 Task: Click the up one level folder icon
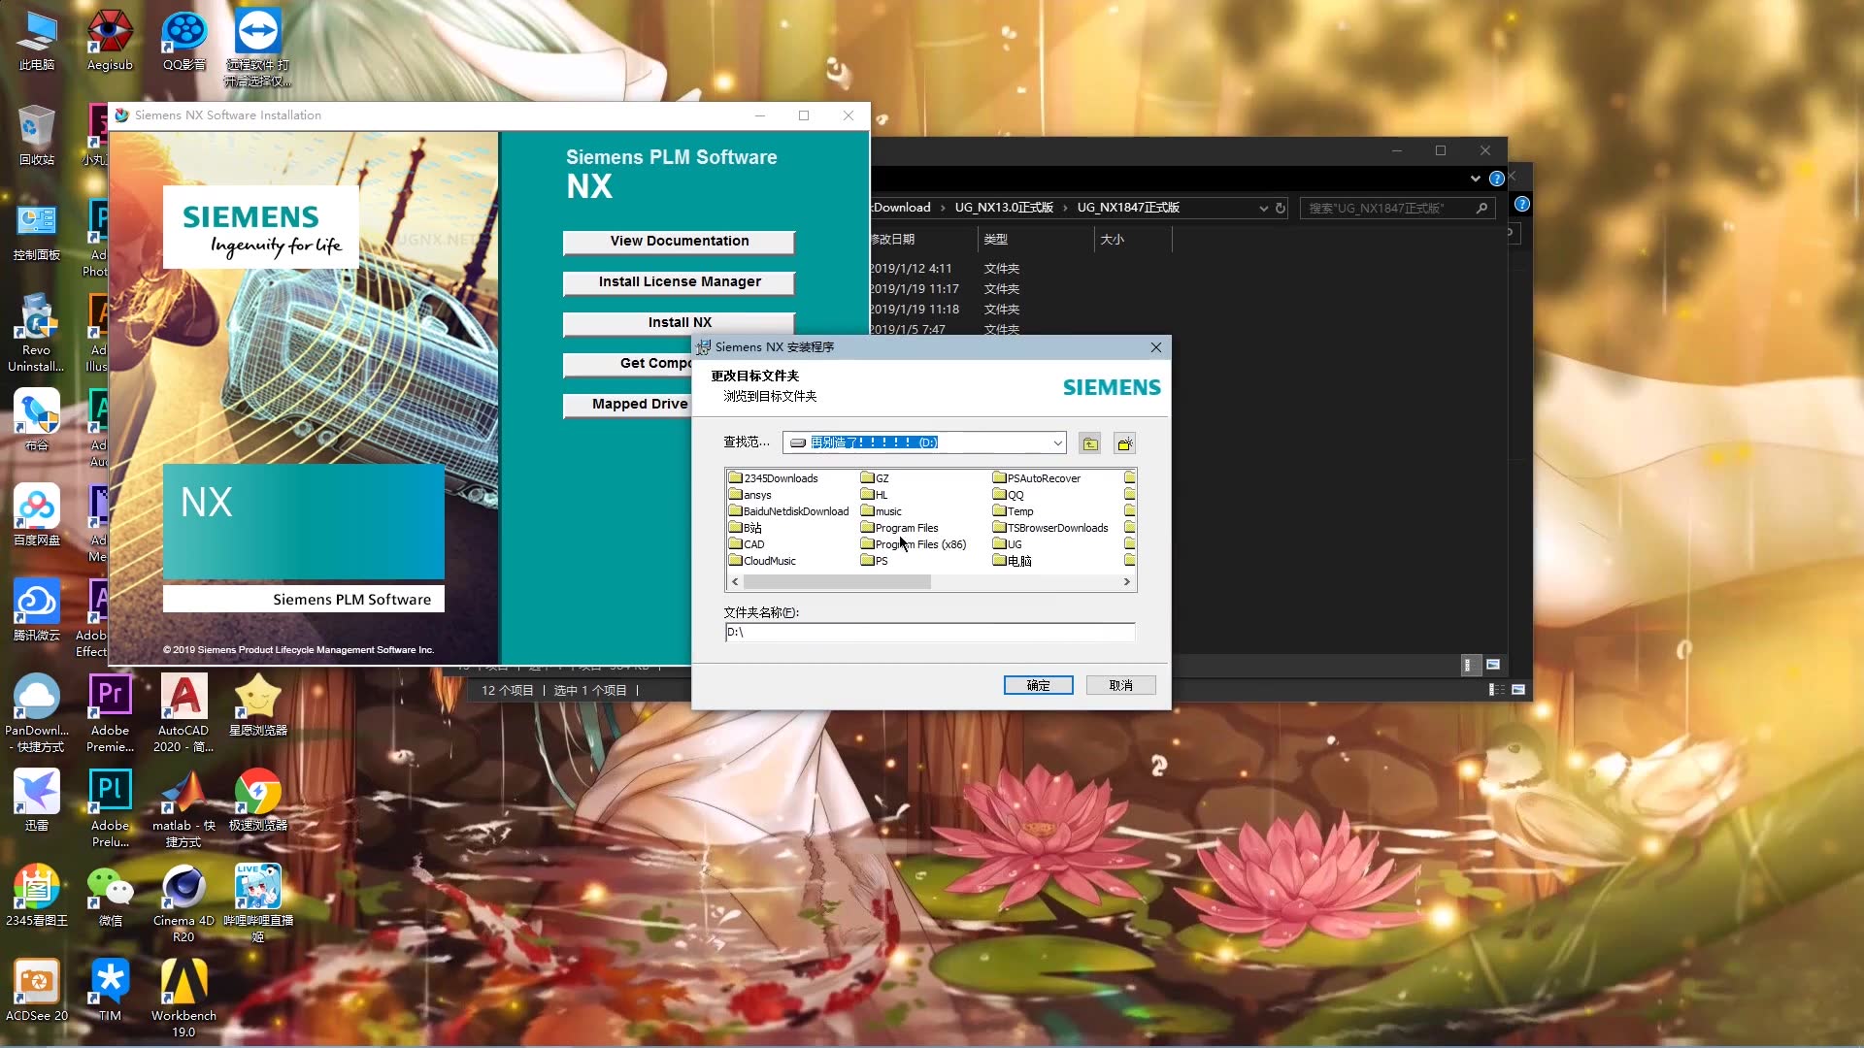coord(1090,443)
